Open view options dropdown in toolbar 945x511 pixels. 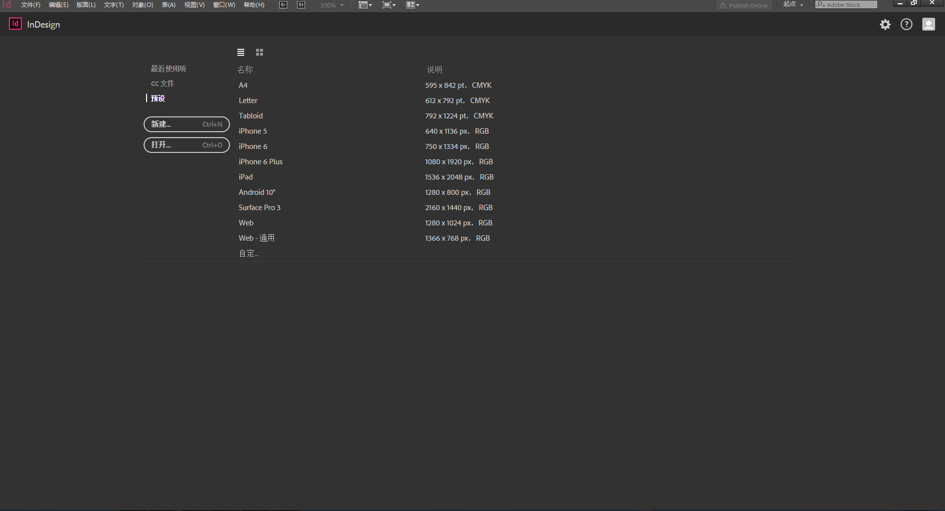[365, 5]
